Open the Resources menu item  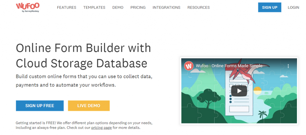(x=198, y=7)
